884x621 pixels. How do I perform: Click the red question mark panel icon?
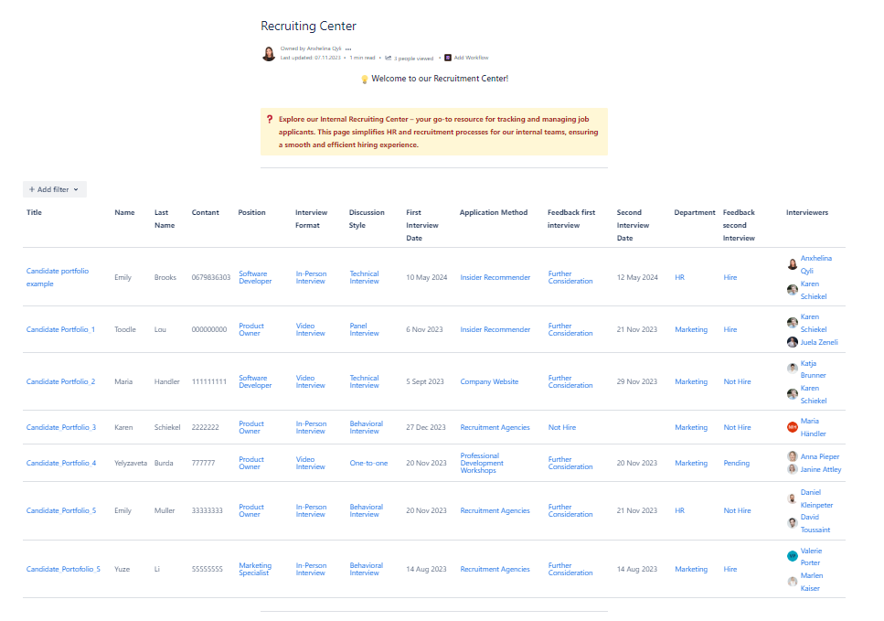tap(270, 119)
